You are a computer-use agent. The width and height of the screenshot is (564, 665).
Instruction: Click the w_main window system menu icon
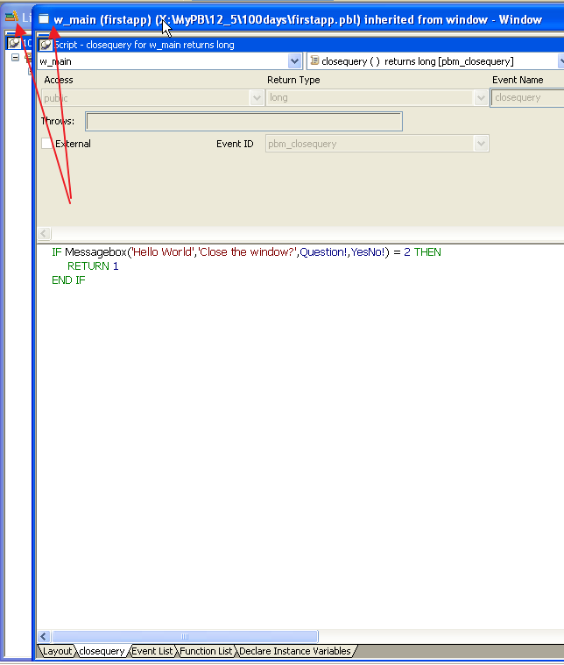tap(44, 18)
